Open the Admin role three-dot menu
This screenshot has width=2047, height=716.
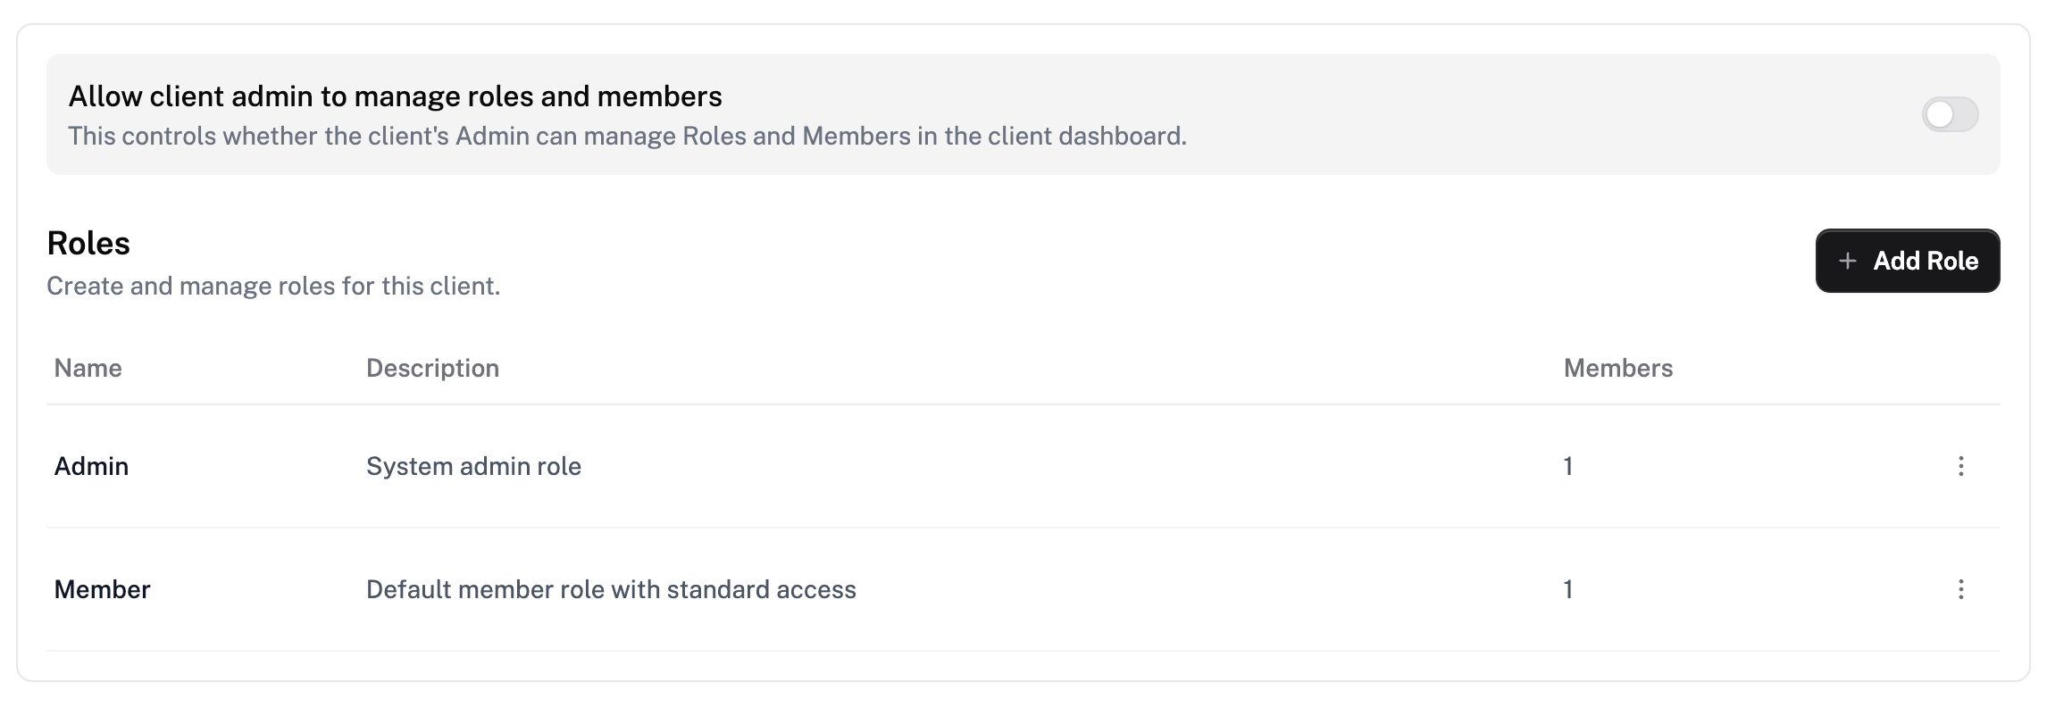click(1960, 466)
